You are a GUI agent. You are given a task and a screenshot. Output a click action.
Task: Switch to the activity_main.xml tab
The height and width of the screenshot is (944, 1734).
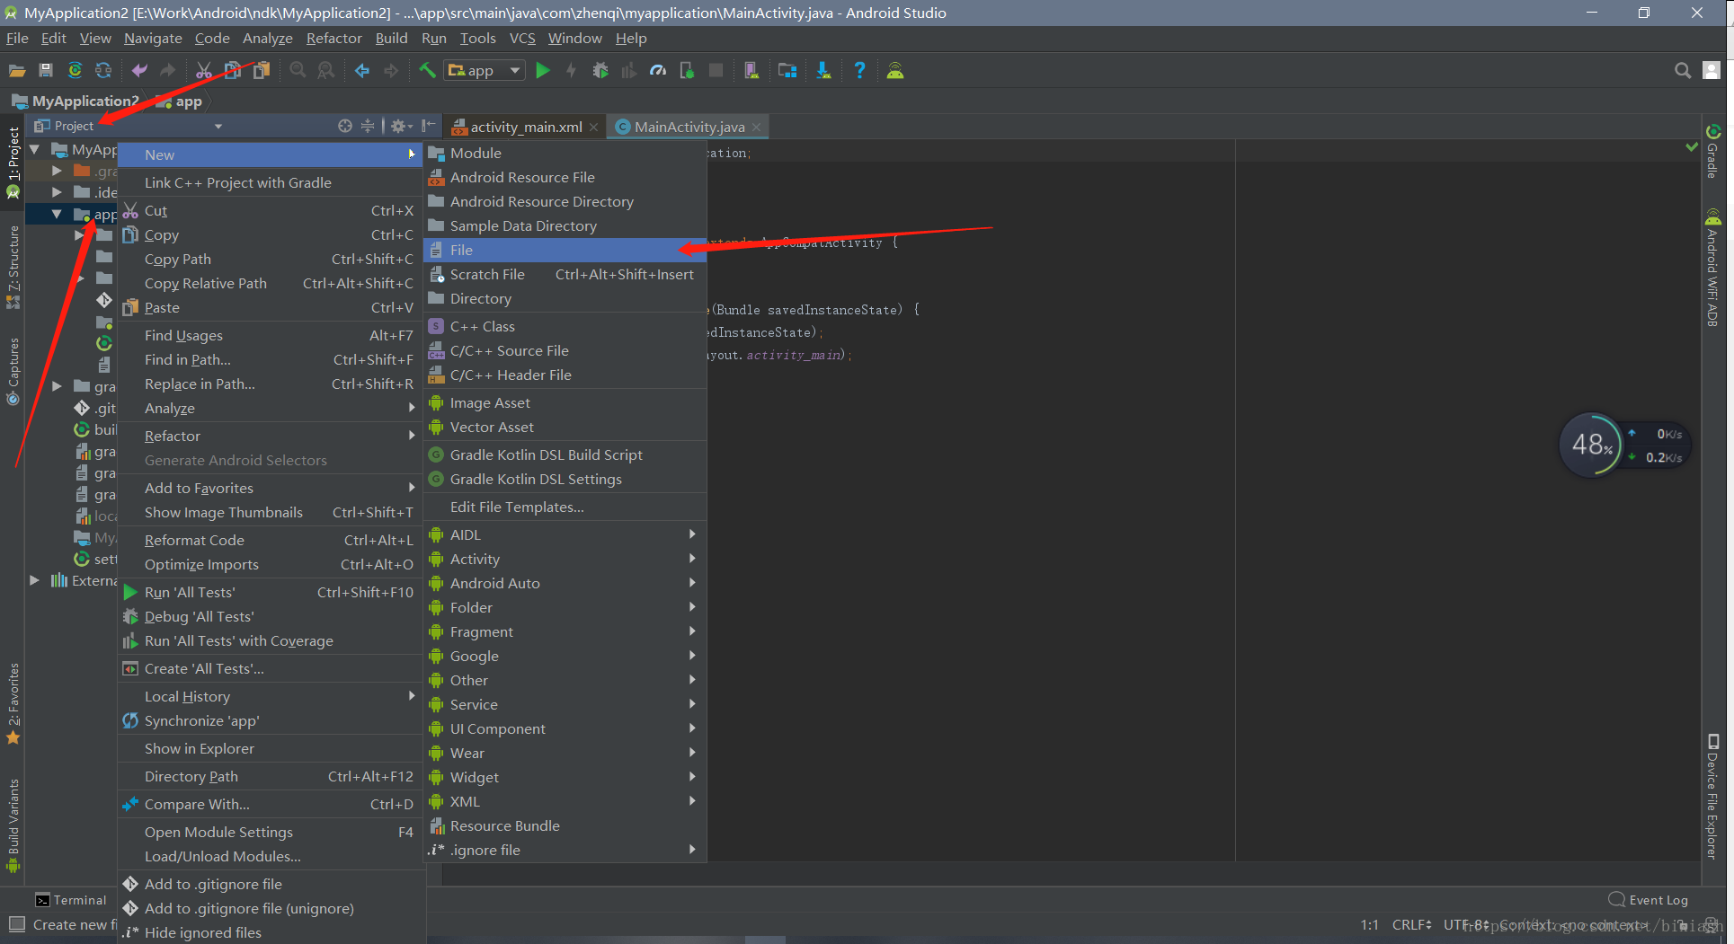pos(526,127)
